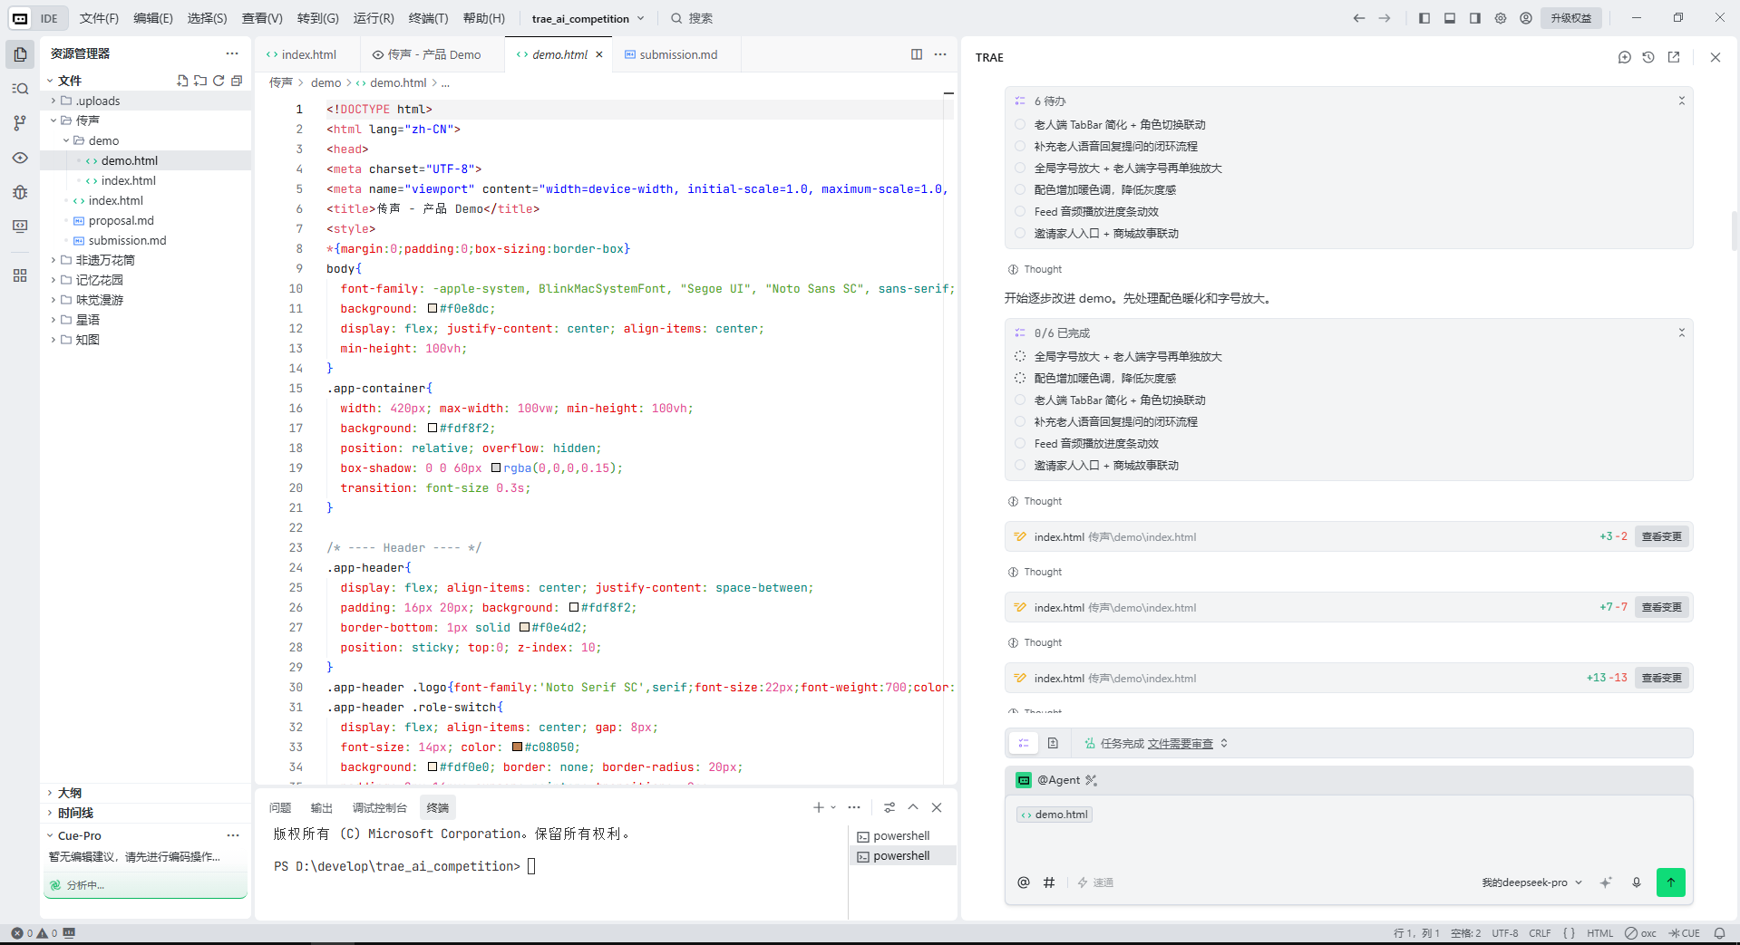
Task: Switch to the 传声 - 产品 Demo preview tab
Action: click(x=433, y=54)
